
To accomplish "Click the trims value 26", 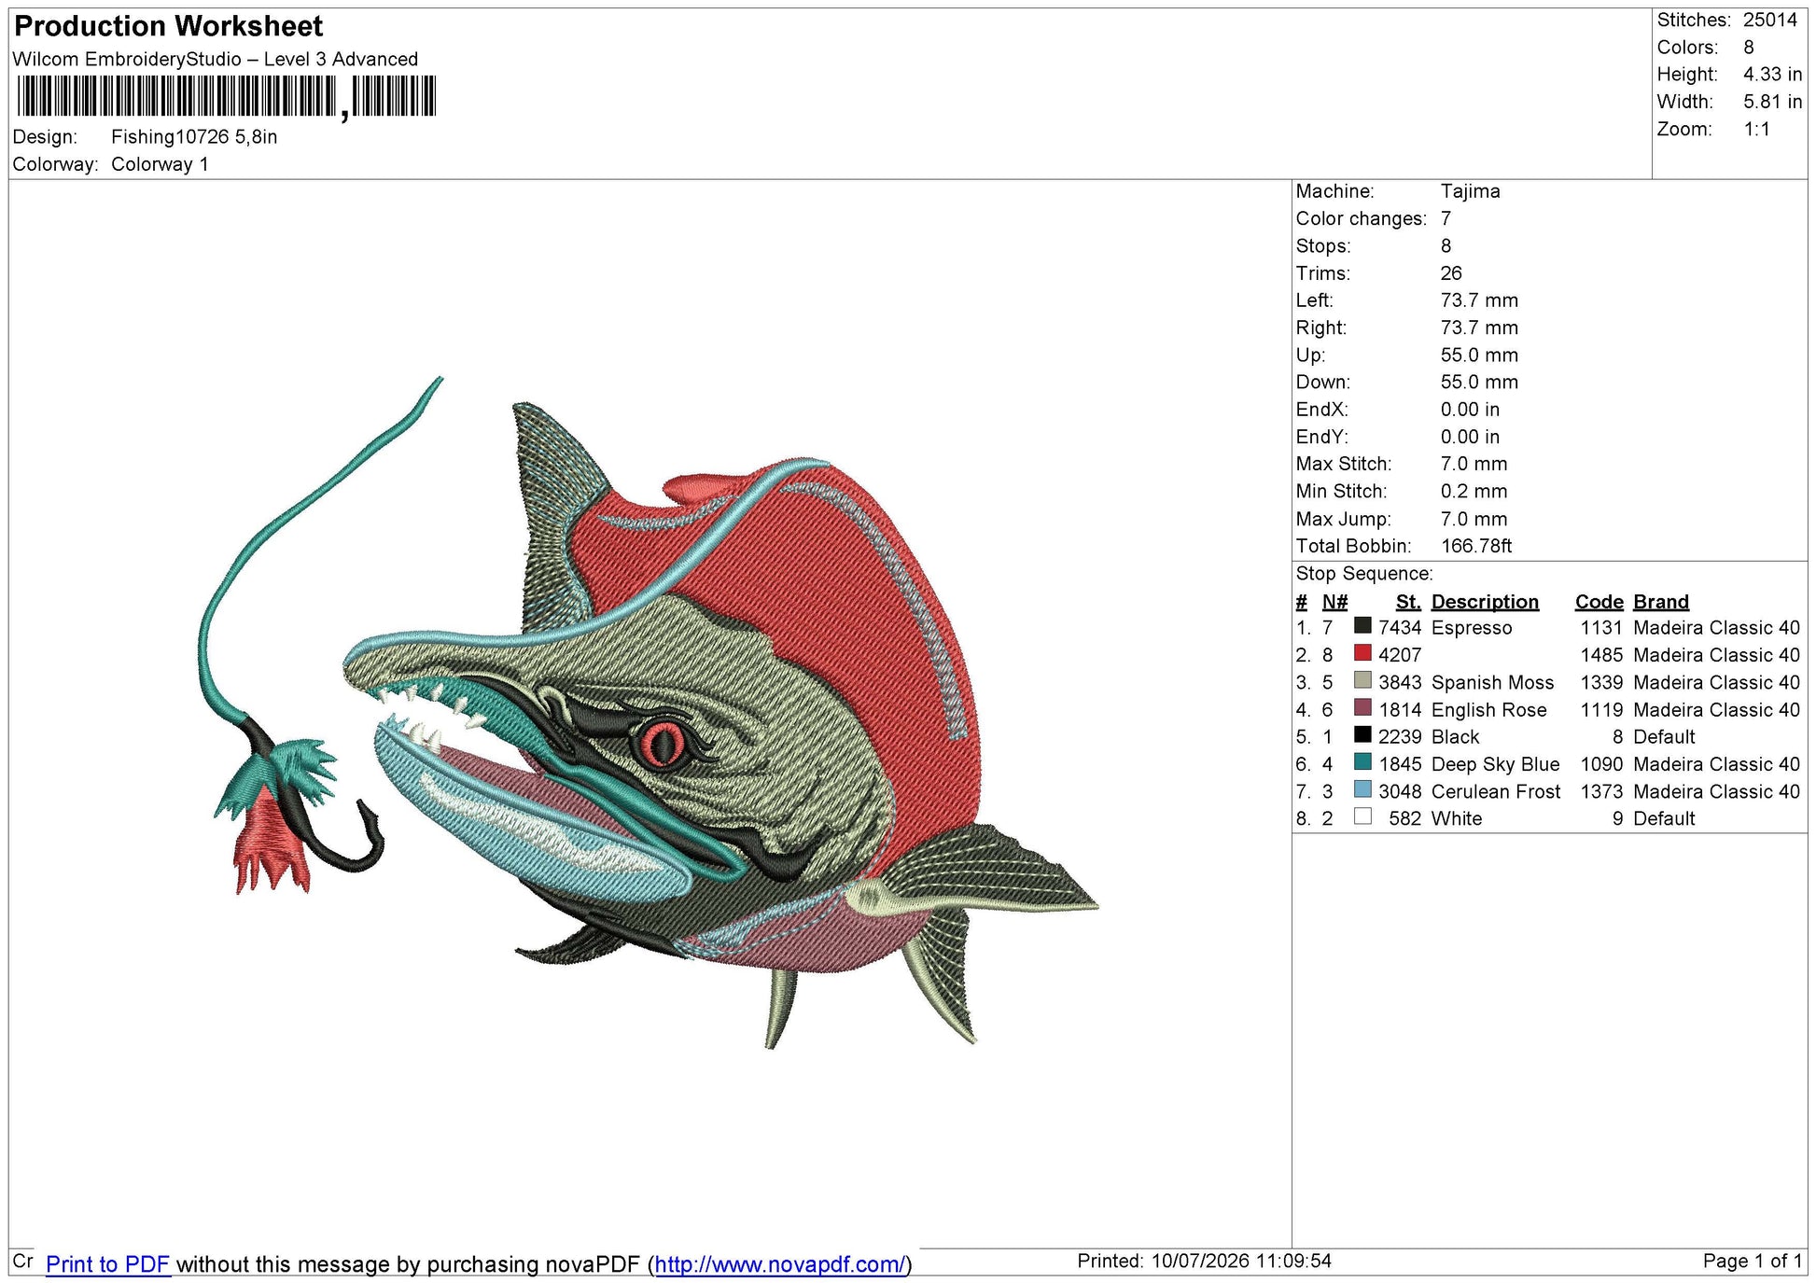I will (1450, 273).
